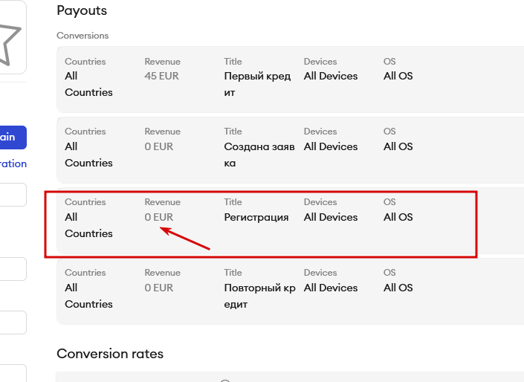Click All OS in Создана заявка row
Viewport: 524px width, 382px height.
tap(398, 146)
